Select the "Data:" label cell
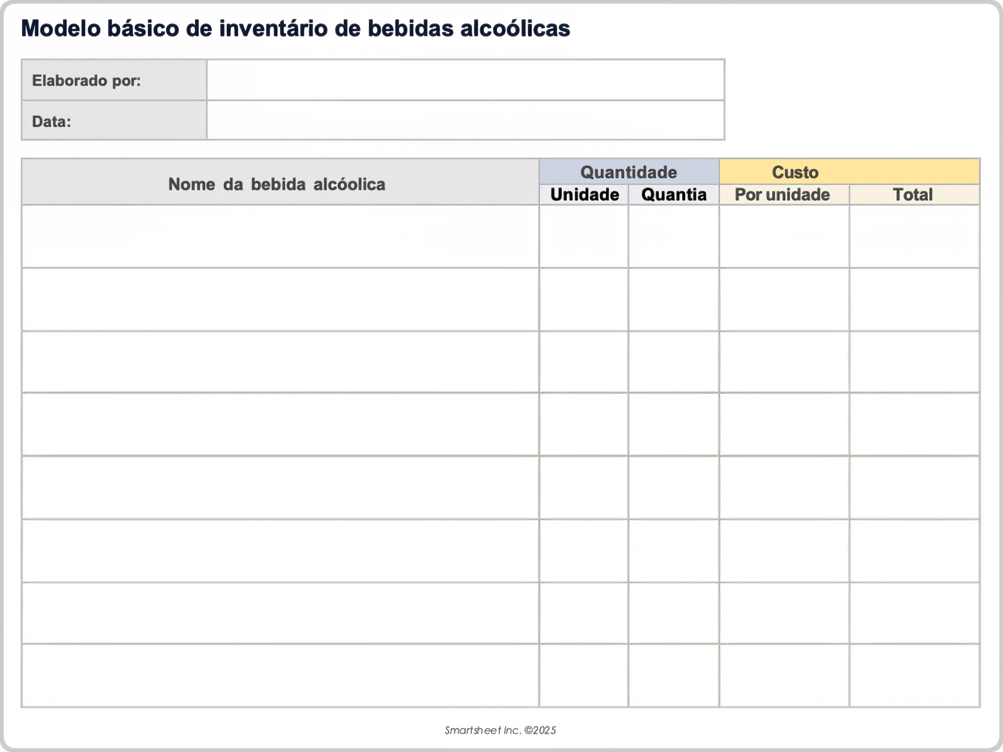This screenshot has width=1003, height=752. (114, 121)
